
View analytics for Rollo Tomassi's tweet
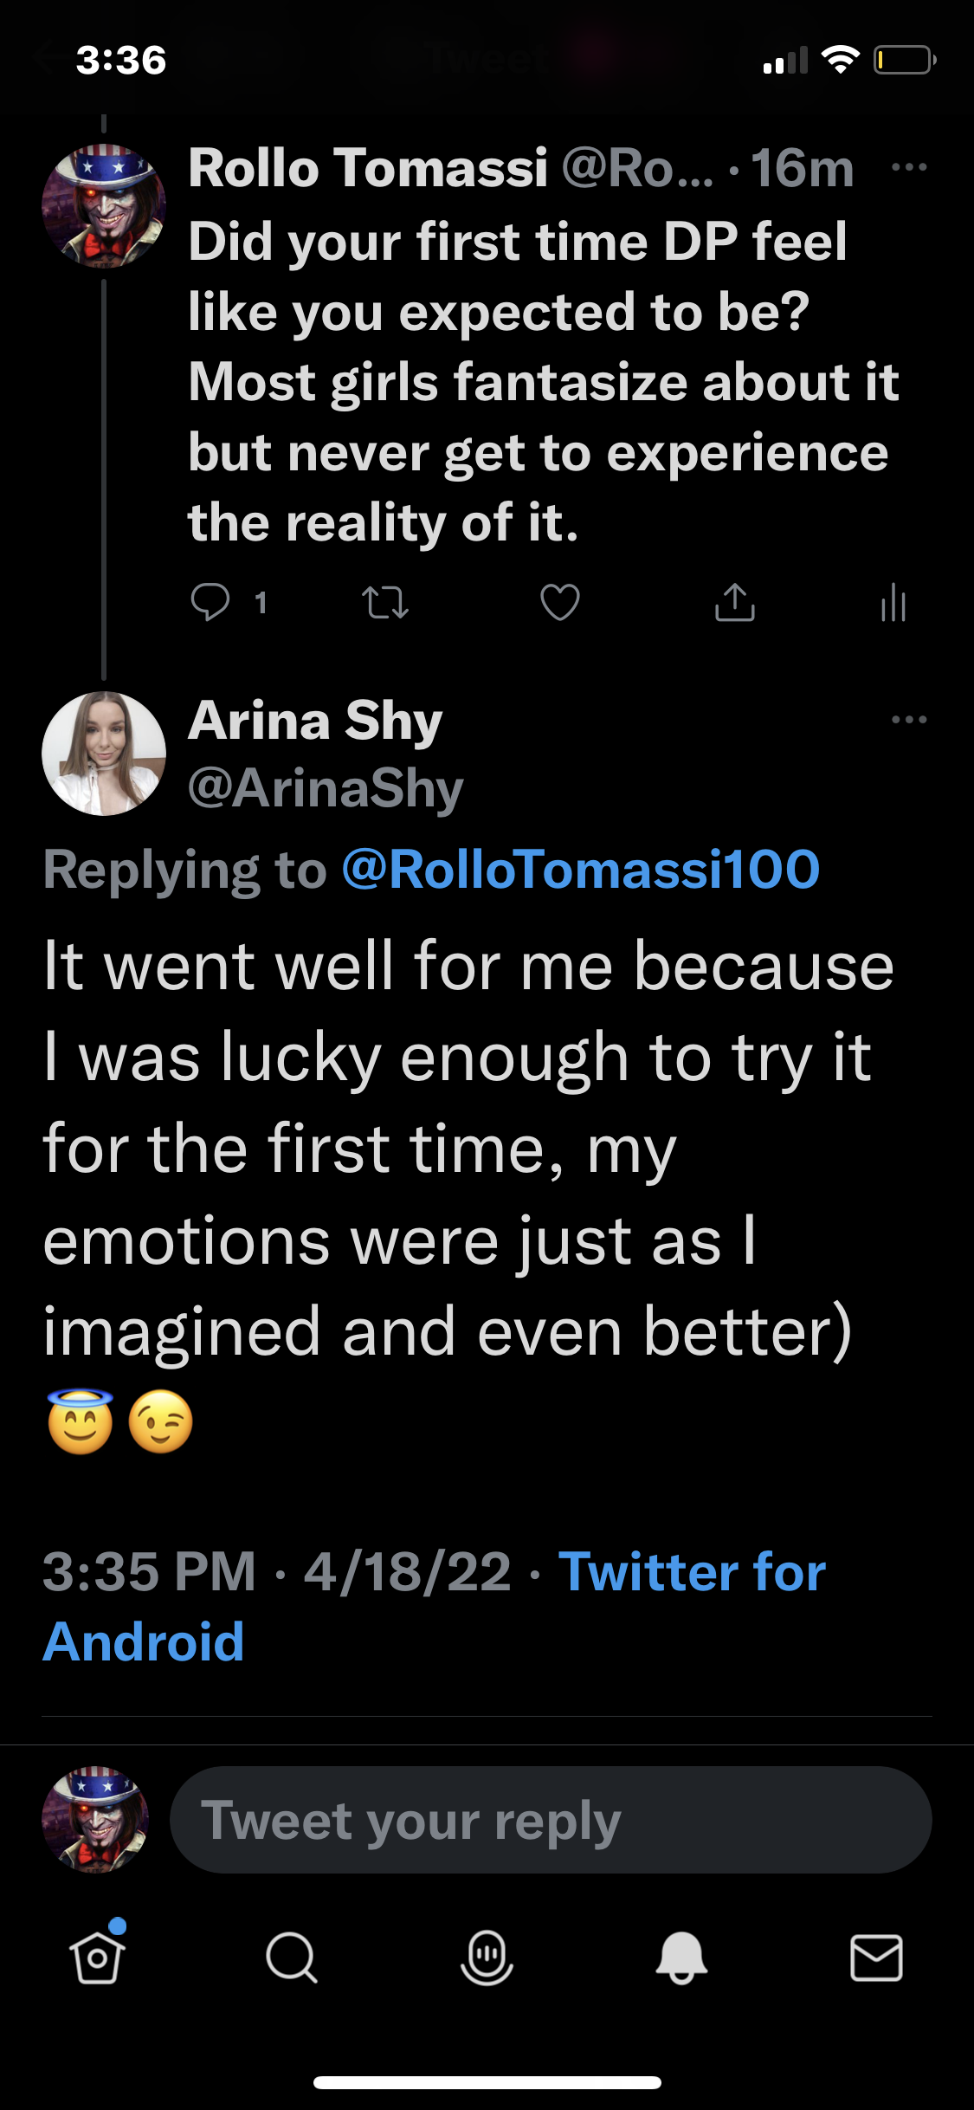coord(893,603)
